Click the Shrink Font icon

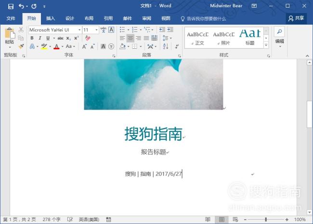pyautogui.click(x=92, y=47)
